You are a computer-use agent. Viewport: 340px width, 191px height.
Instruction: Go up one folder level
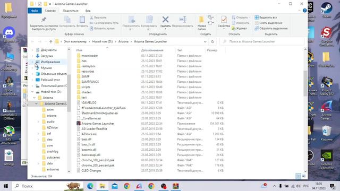tap(51, 41)
